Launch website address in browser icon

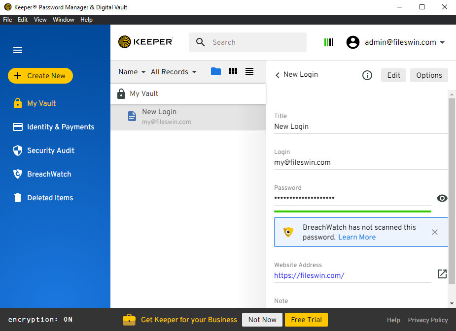click(x=442, y=273)
